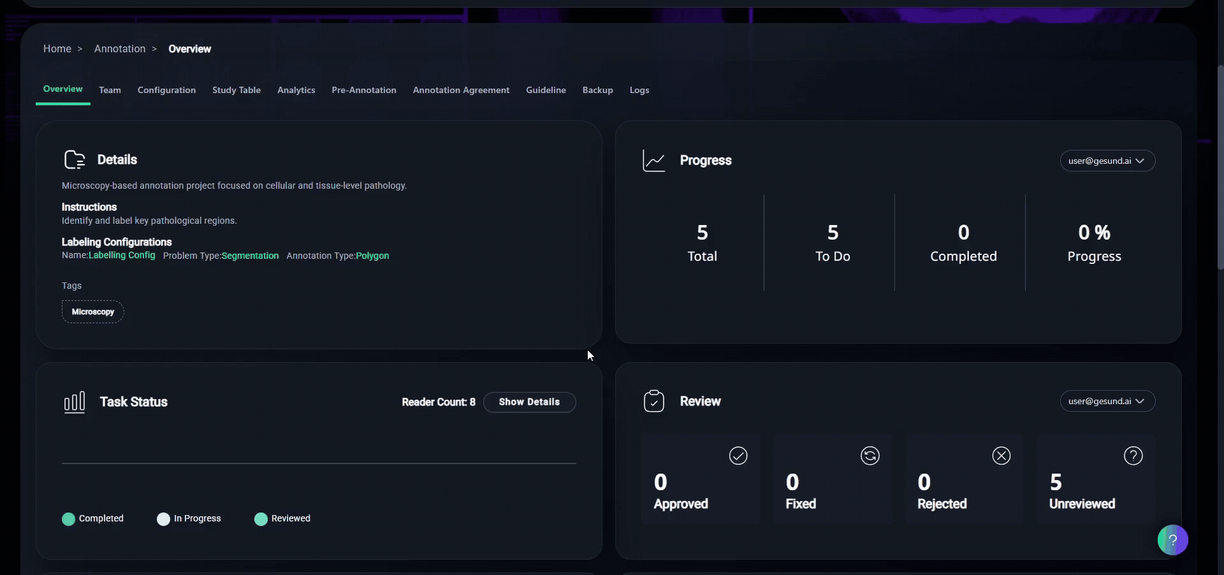Viewport: 1224px width, 575px height.
Task: Click Annotation in the breadcrumb
Action: [120, 48]
